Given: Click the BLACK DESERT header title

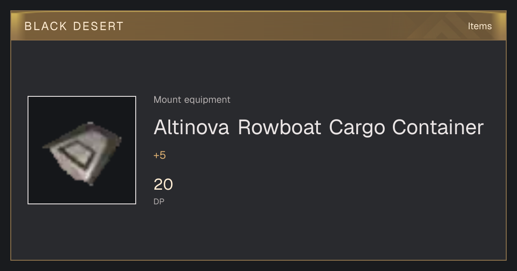Looking at the screenshot, I should point(74,26).
